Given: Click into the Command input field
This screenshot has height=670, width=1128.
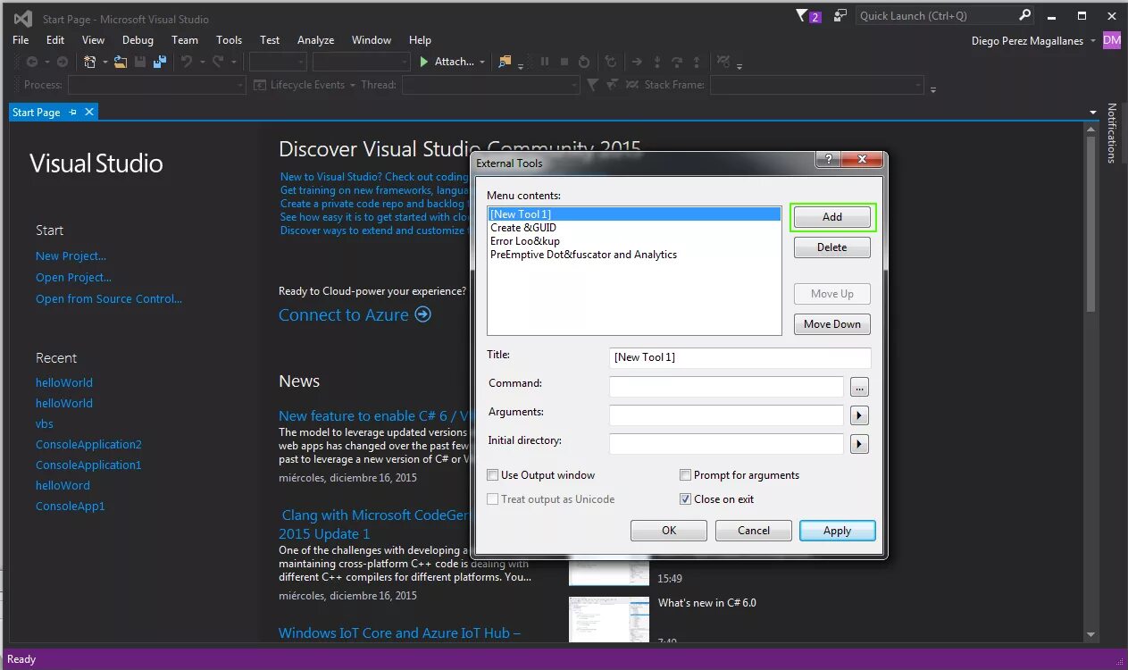Looking at the screenshot, I should click(x=726, y=387).
